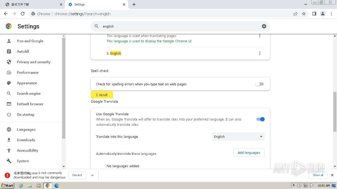Screen dimensions: 337x189
Task: Open File Explorer from taskbar
Action: point(30,186)
